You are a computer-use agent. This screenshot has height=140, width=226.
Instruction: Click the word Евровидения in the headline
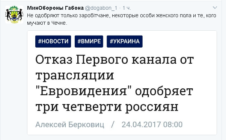coord(83,91)
